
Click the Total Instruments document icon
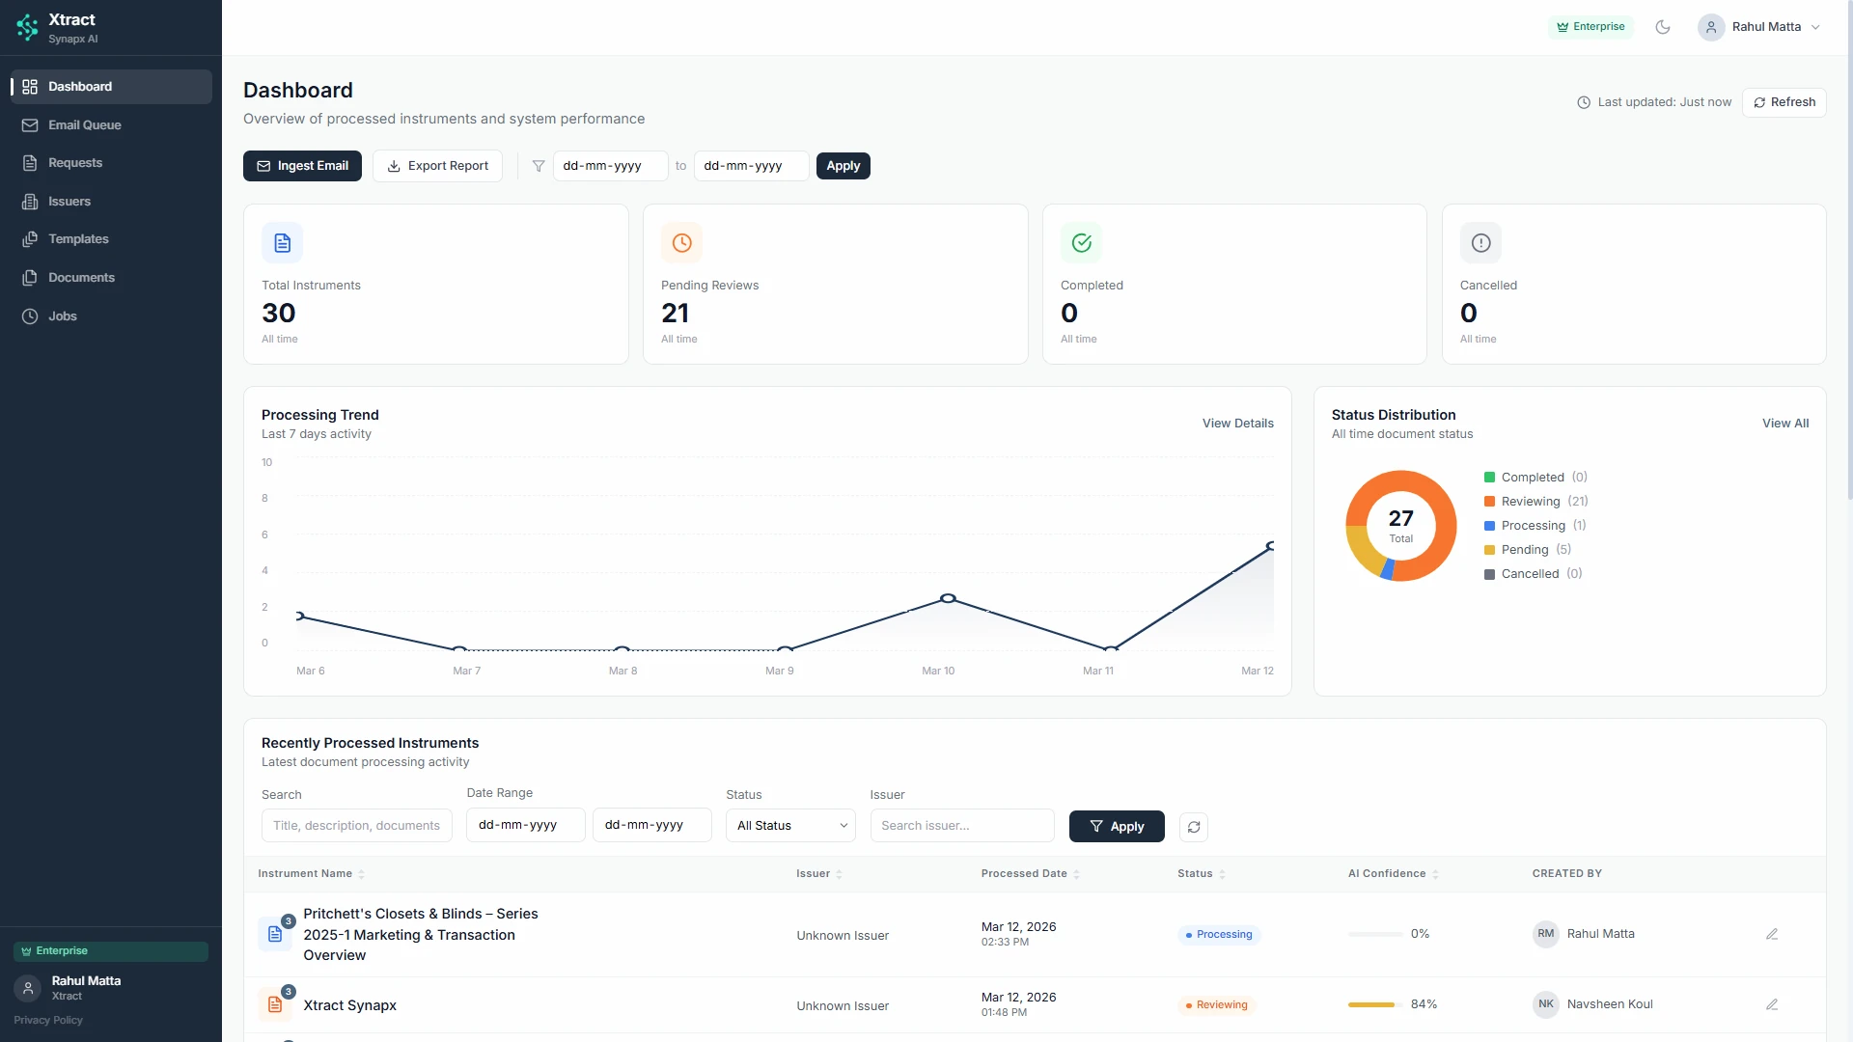[282, 243]
